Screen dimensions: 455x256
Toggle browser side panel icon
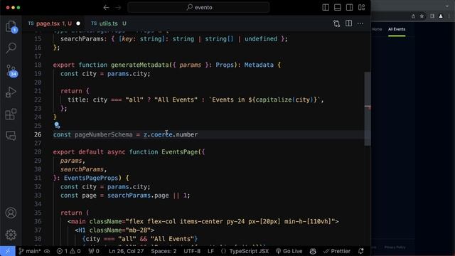coord(432,16)
